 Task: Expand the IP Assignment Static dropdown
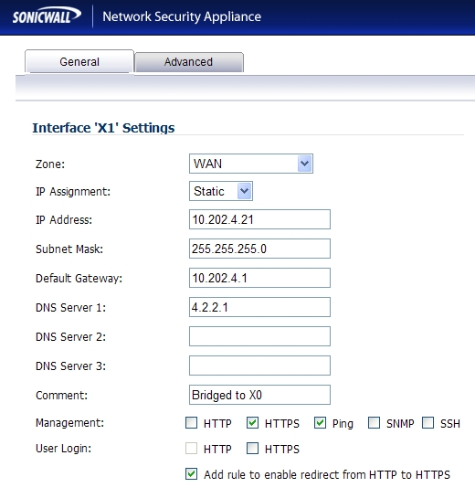(221, 191)
